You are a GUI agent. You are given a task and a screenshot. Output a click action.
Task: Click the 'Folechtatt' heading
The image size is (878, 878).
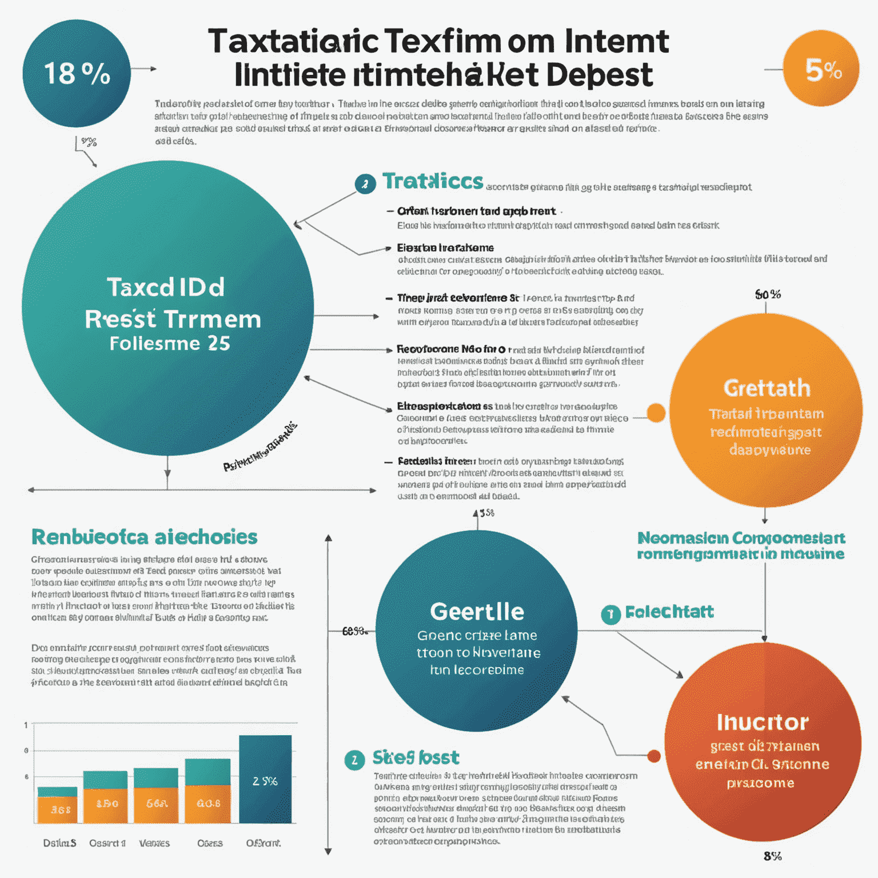pos(669,612)
